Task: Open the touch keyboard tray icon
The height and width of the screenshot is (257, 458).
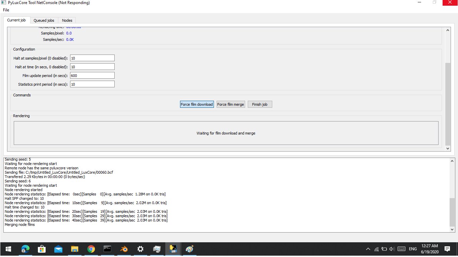Action: (x=401, y=249)
